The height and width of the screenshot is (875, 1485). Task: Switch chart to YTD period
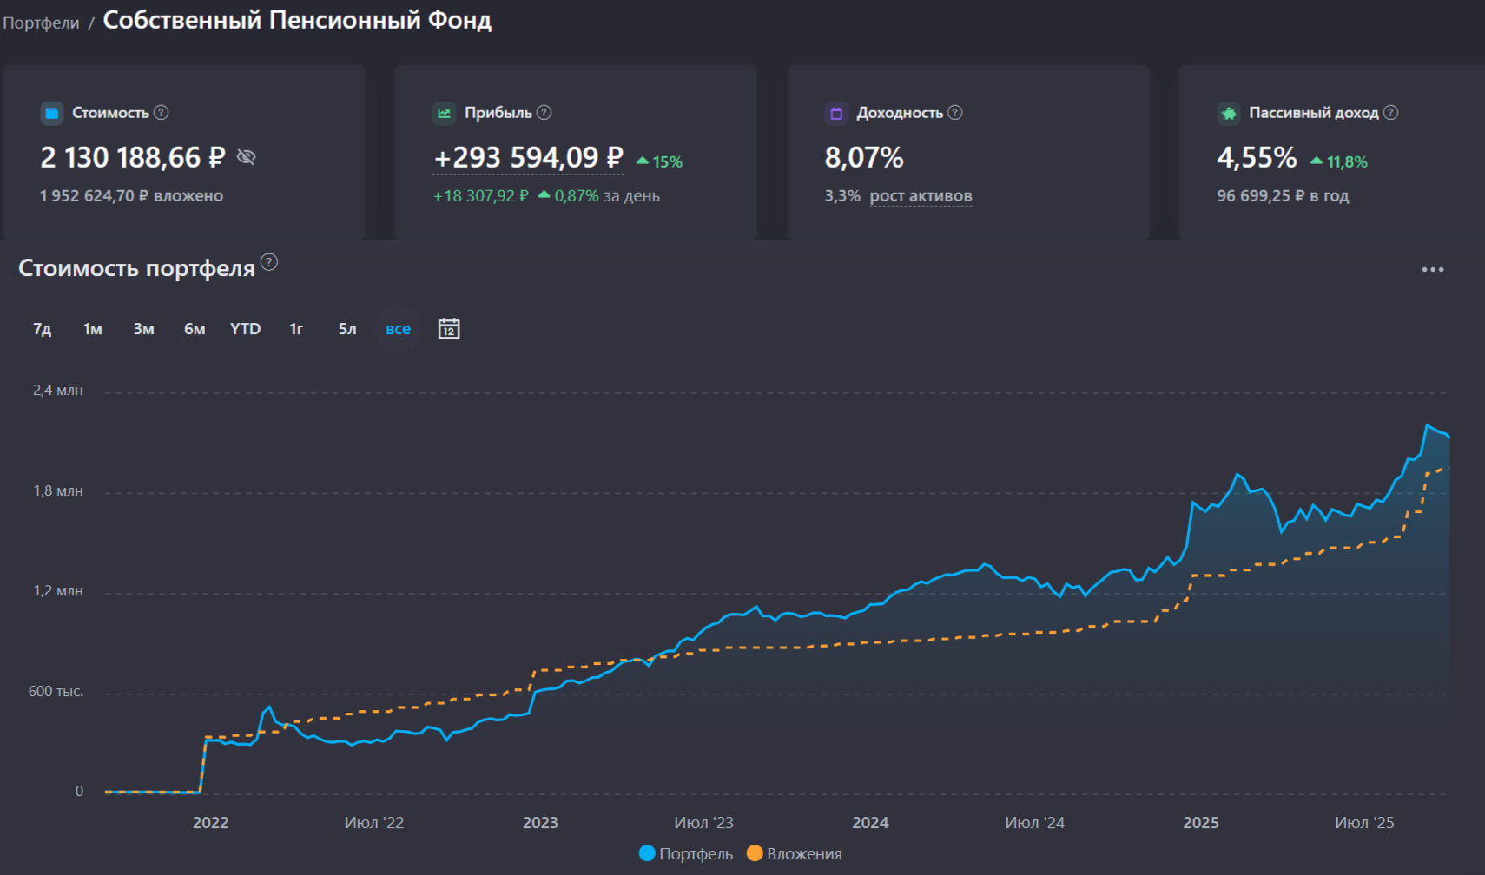coord(245,329)
